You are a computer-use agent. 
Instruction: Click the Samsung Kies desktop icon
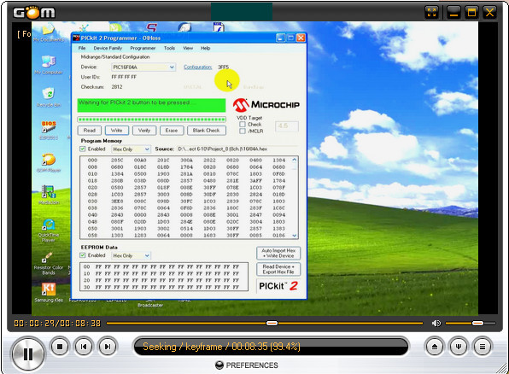(49, 293)
